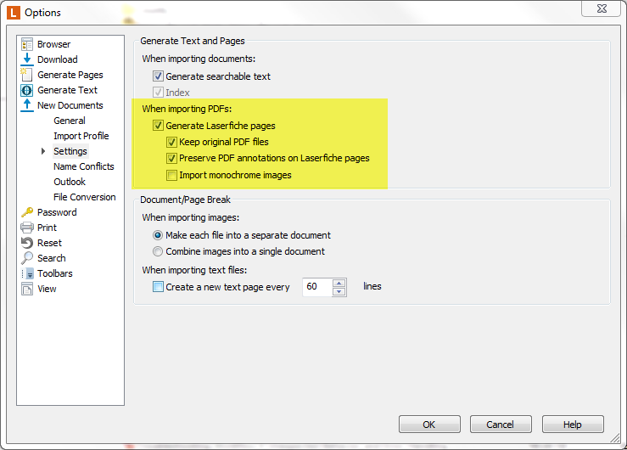Viewport: 627px width, 450px height.
Task: Click the Search magnifier icon
Action: [27, 258]
